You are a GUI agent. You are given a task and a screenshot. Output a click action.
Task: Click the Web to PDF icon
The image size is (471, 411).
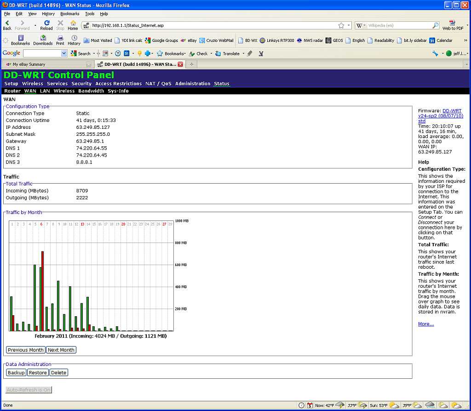pos(453,23)
